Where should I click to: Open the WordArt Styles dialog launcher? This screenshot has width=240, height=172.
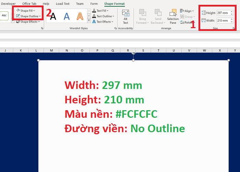[116, 28]
